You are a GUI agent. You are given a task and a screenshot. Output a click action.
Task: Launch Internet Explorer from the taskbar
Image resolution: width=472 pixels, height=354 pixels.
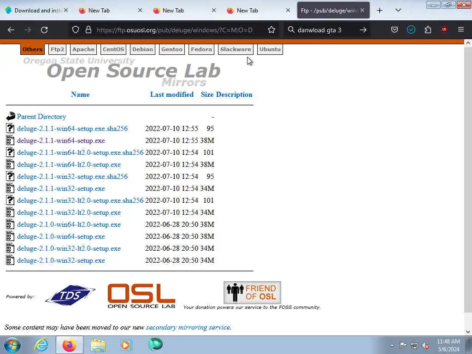pyautogui.click(x=41, y=345)
